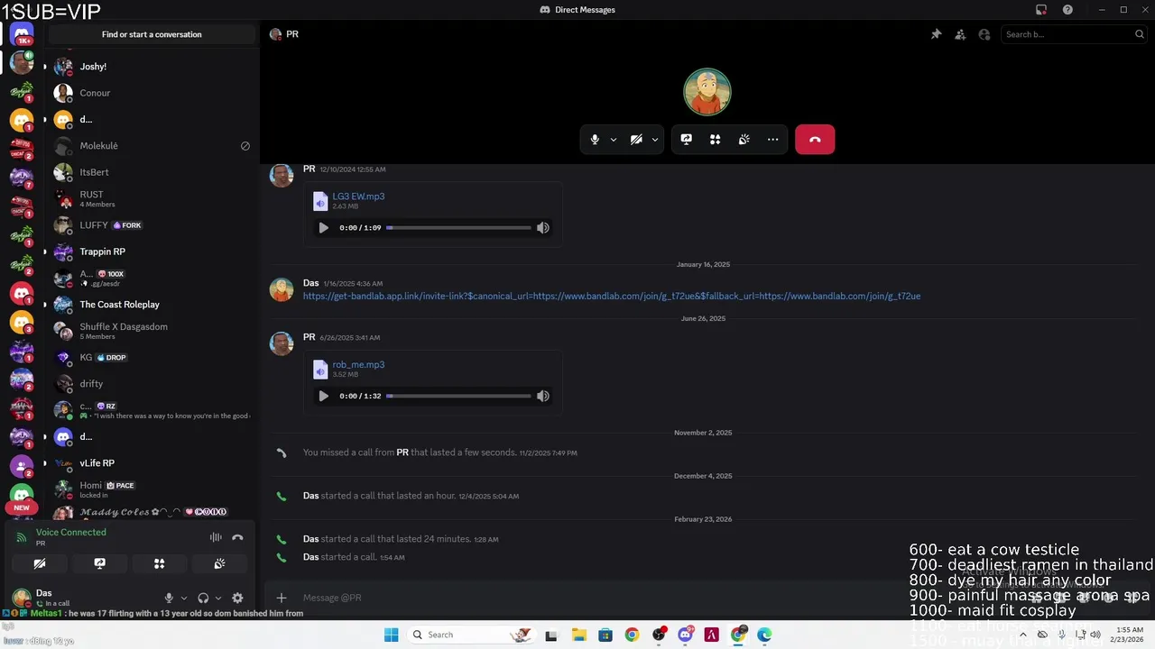Open camera options chevron in call
The image size is (1155, 649).
coord(655,140)
